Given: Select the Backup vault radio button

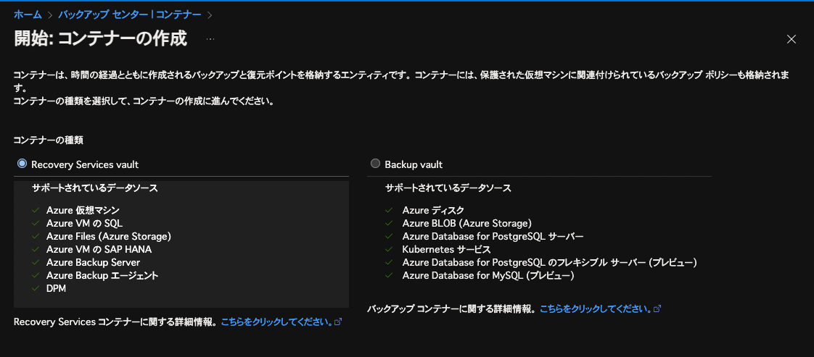Looking at the screenshot, I should [x=375, y=164].
